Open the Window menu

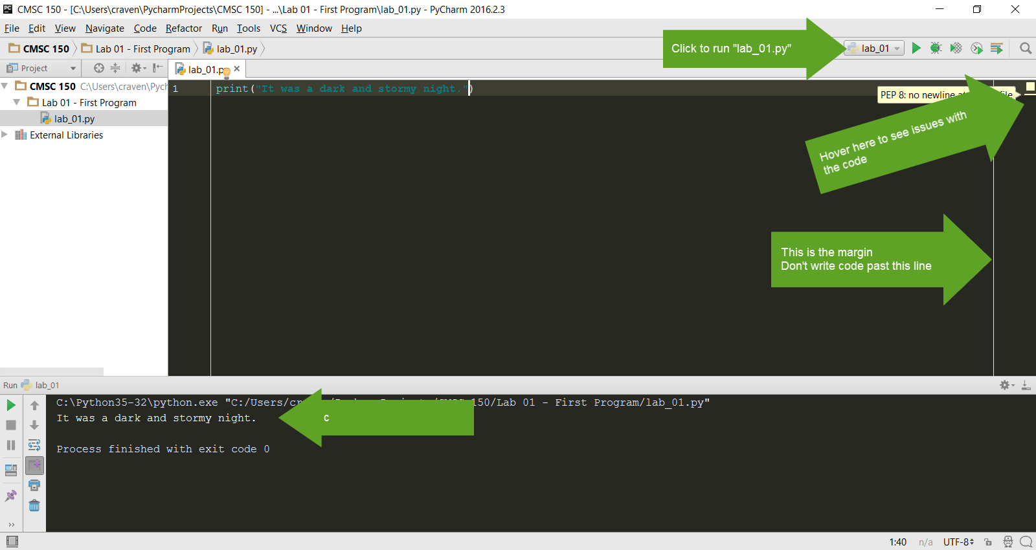coord(314,28)
